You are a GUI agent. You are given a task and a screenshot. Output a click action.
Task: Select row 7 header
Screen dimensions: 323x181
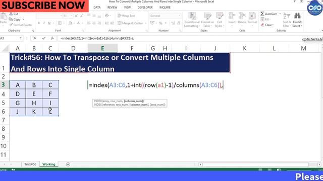(4, 120)
